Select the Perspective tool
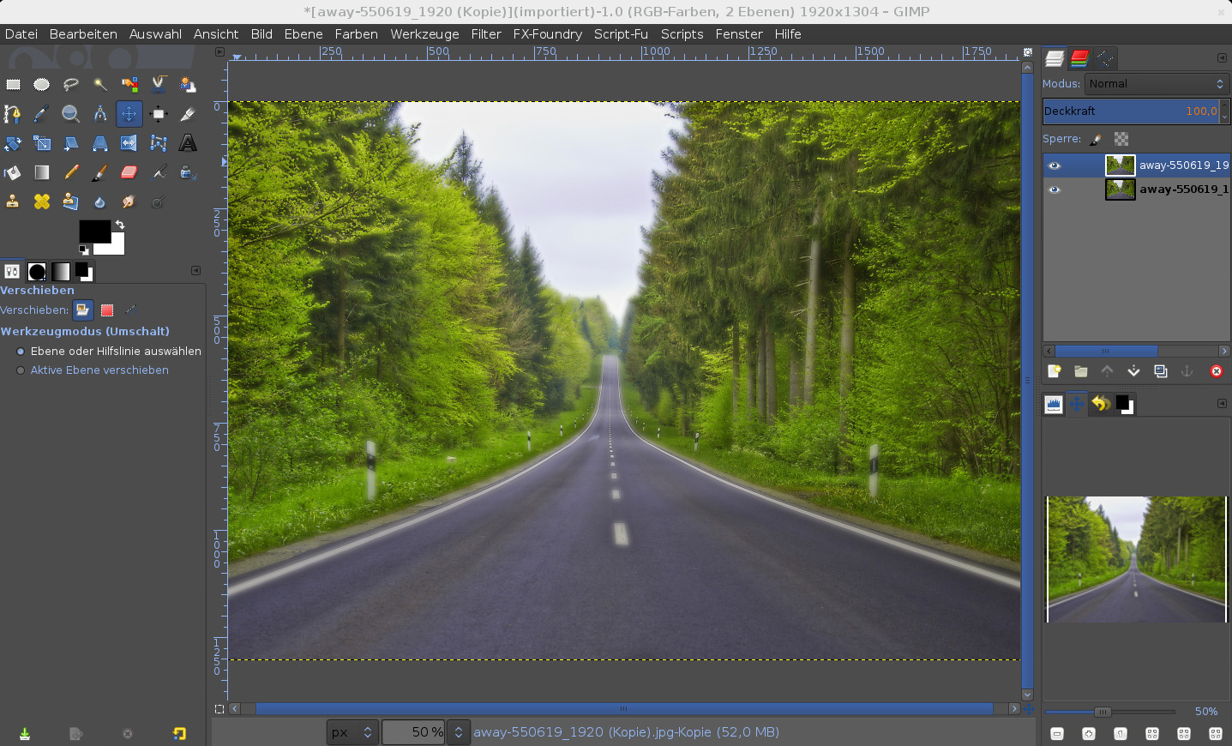 point(100,143)
